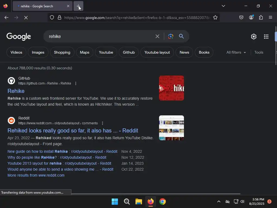Open File Explorer from taskbar

click(139, 201)
